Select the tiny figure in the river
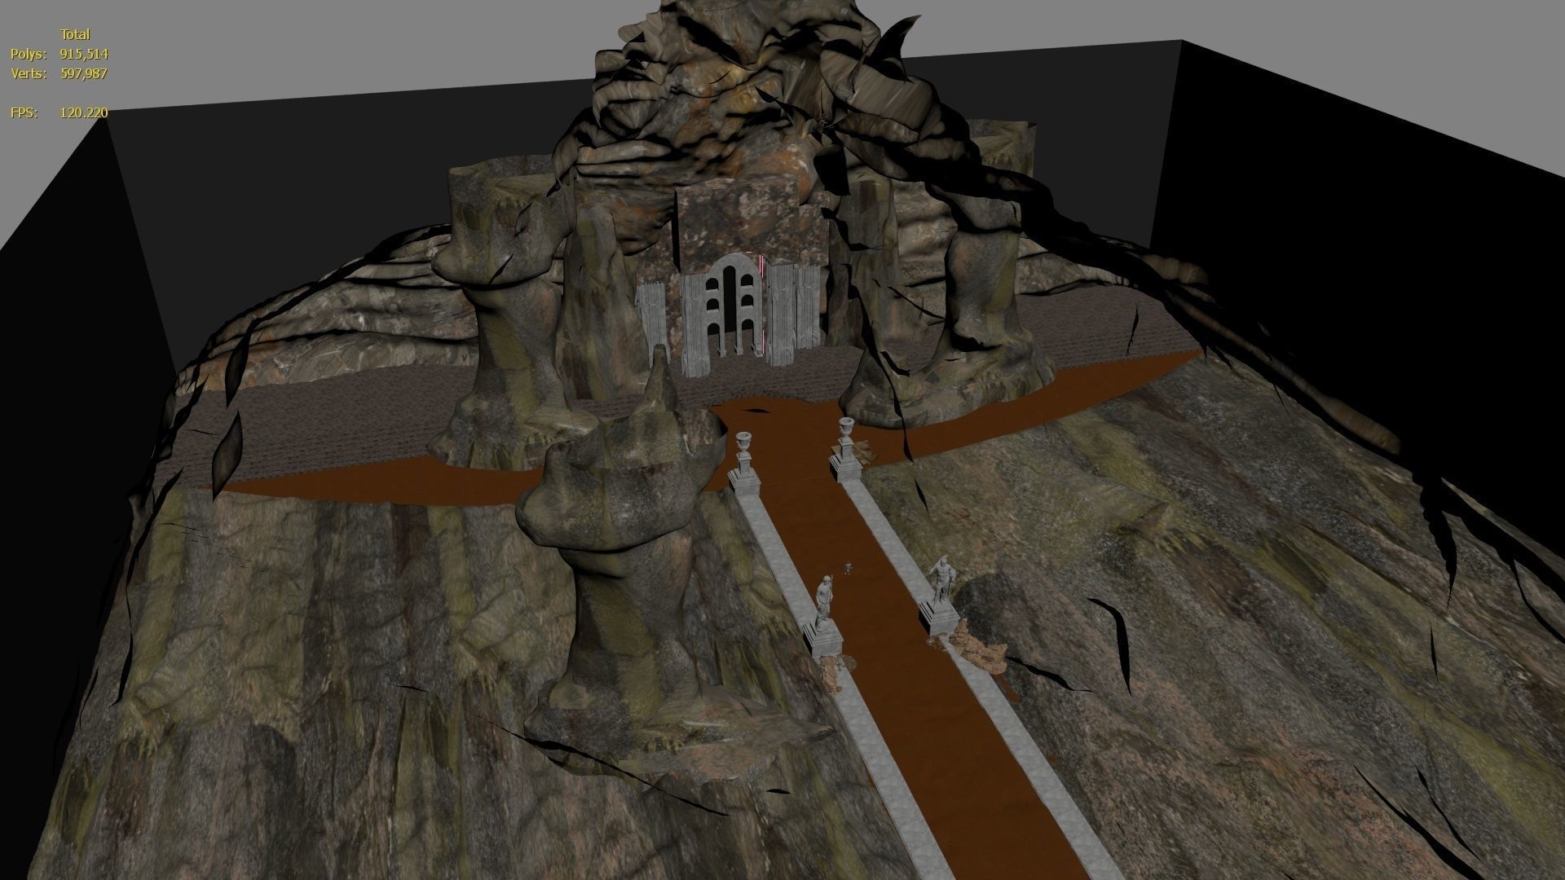This screenshot has height=880, width=1565. pyautogui.click(x=849, y=567)
